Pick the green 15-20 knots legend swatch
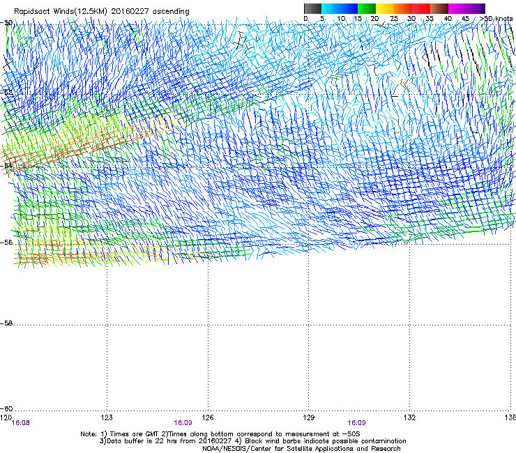This screenshot has width=516, height=453. tap(367, 8)
